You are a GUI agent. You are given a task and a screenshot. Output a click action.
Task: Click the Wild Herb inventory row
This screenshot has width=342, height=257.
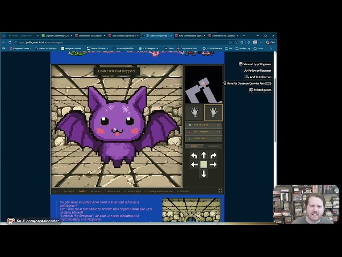click(204, 139)
